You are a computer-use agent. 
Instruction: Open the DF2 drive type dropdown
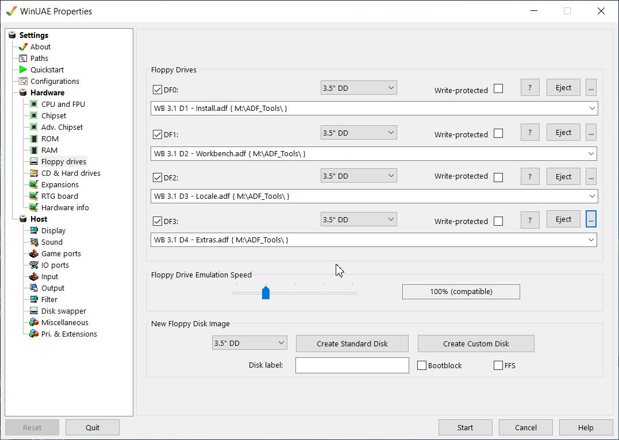[x=359, y=176]
